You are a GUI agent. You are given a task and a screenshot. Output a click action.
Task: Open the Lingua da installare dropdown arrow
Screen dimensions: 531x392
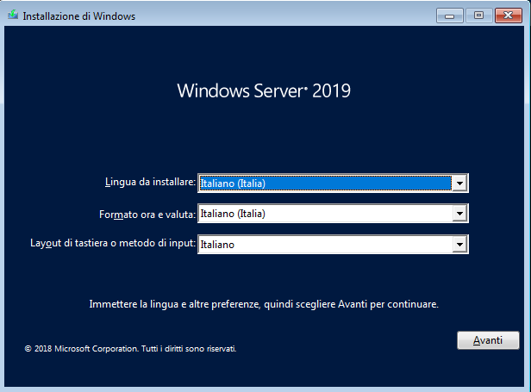[x=459, y=184]
